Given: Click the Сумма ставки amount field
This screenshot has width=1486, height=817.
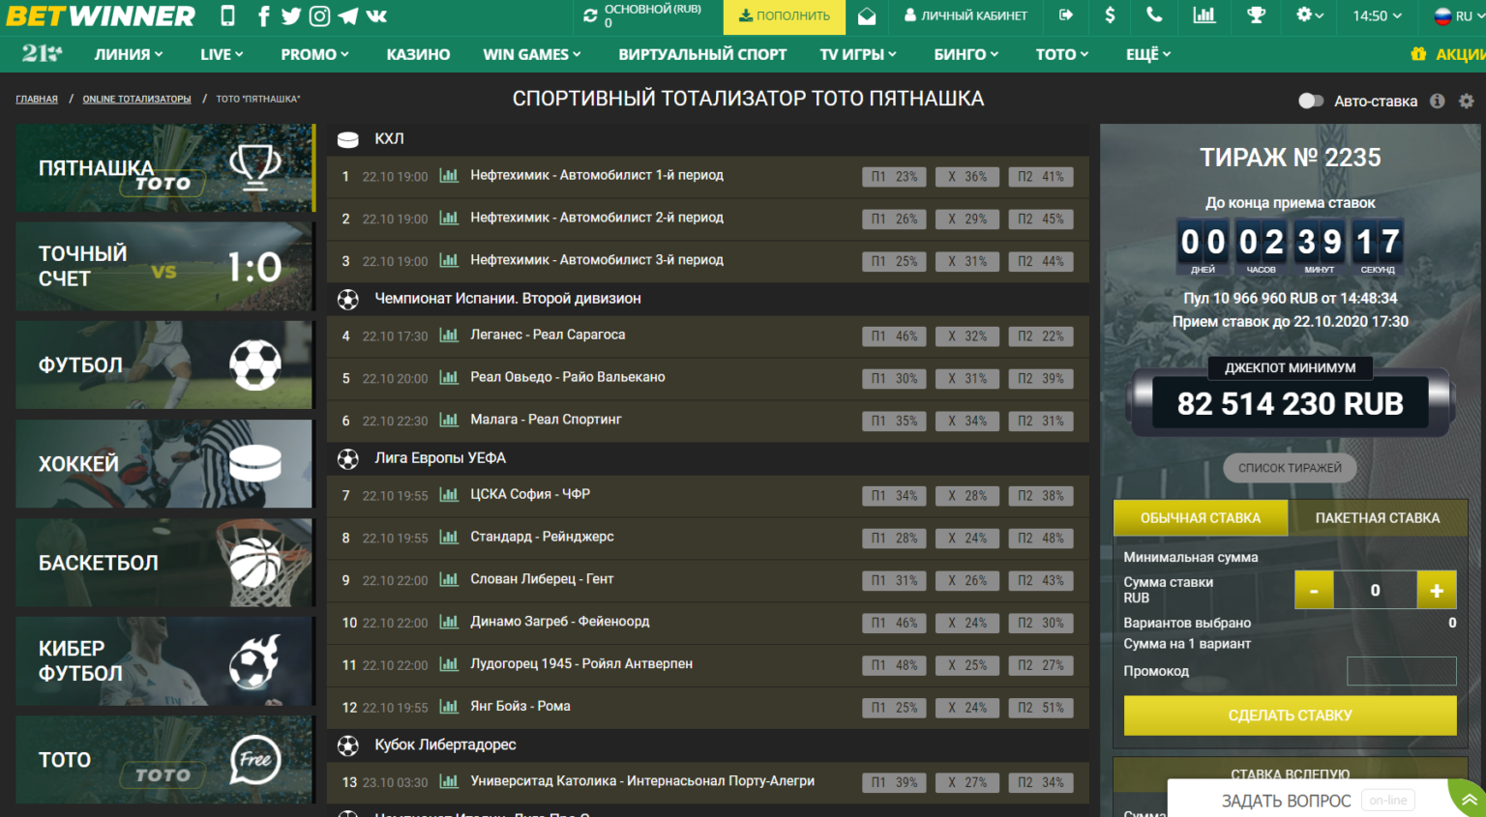Looking at the screenshot, I should (x=1375, y=591).
